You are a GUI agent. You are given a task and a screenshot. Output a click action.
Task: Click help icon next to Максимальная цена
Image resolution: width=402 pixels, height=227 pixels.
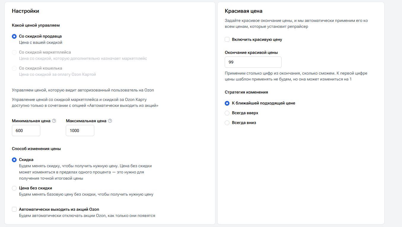tap(110, 121)
